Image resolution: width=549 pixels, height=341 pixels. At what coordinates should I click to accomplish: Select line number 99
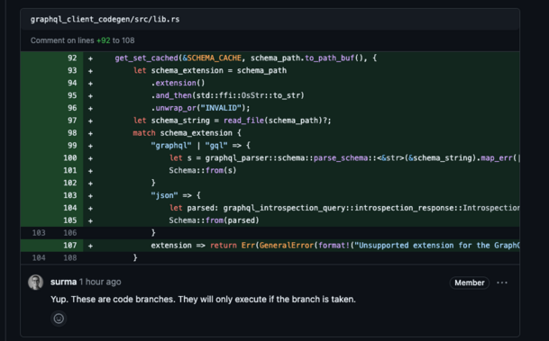(72, 146)
